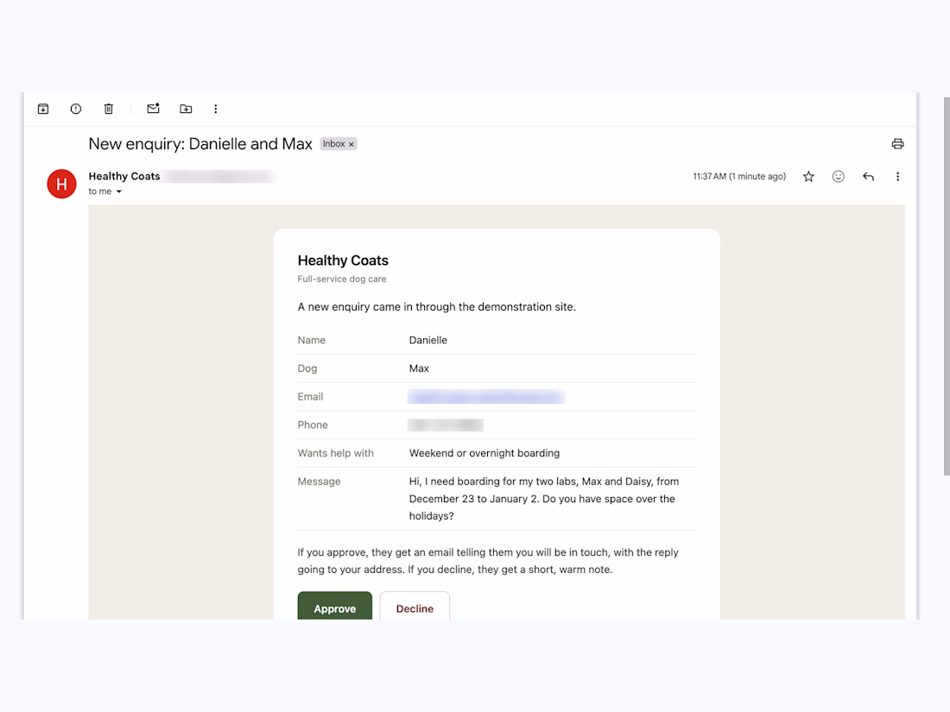Screen dimensions: 950x712
Task: Print the email with the printer icon
Action: pos(897,144)
